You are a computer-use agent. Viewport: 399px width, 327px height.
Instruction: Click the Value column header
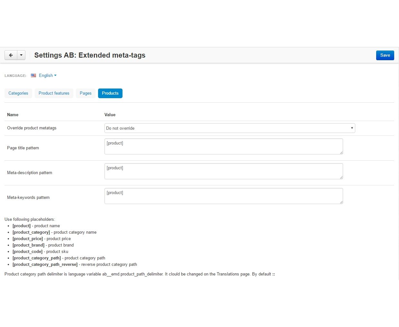coord(110,115)
